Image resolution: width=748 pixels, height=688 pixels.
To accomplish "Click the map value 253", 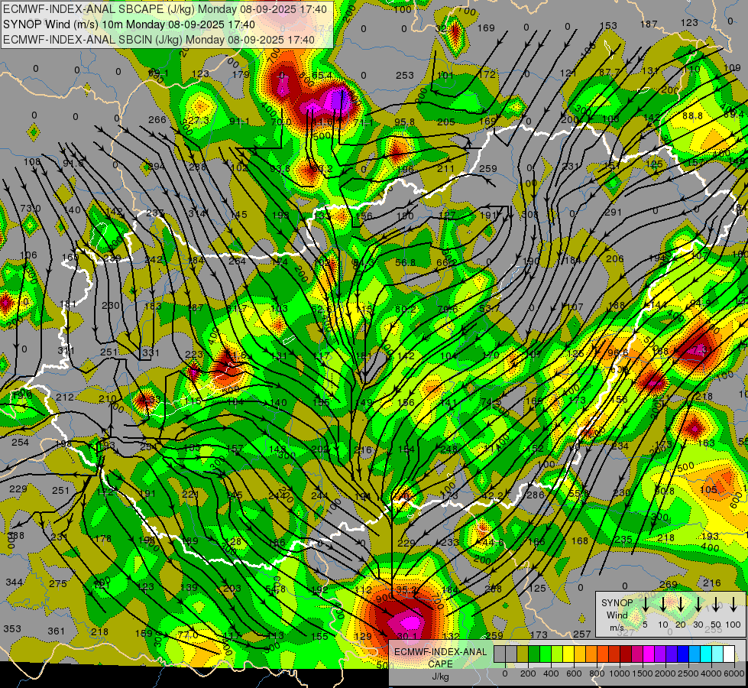I will pos(404,75).
